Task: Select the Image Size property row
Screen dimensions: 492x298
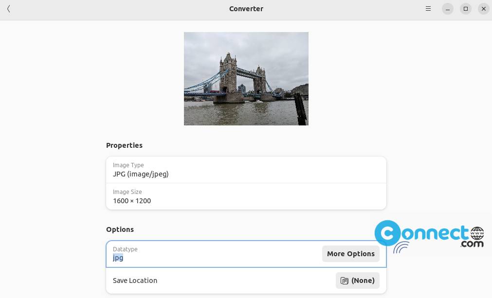Action: tap(246, 196)
